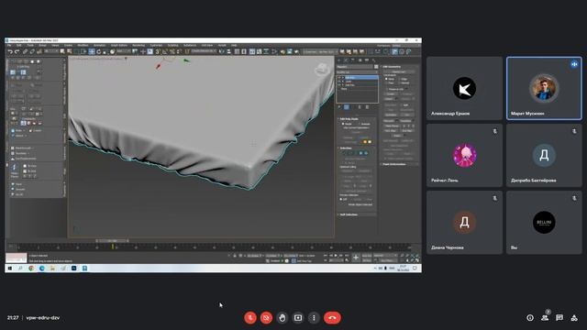Select Animate radio in Edit Poly Mode
This screenshot has height=330, width=587.
[360, 124]
